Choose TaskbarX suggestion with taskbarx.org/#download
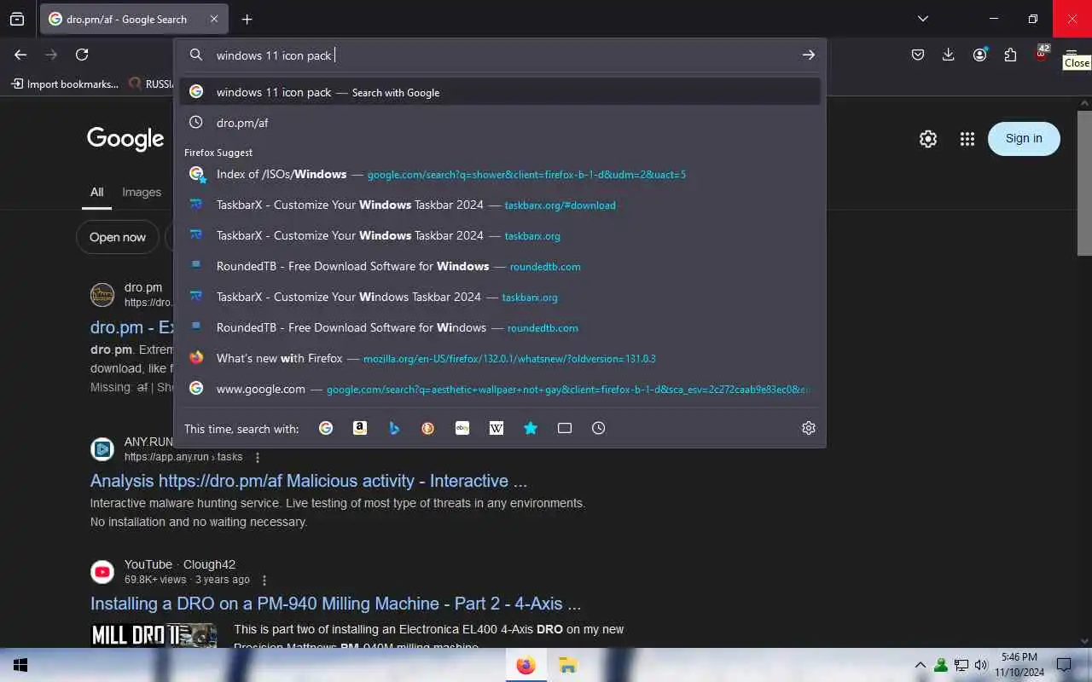Screen dimensions: 1092x682 pyautogui.click(x=500, y=205)
